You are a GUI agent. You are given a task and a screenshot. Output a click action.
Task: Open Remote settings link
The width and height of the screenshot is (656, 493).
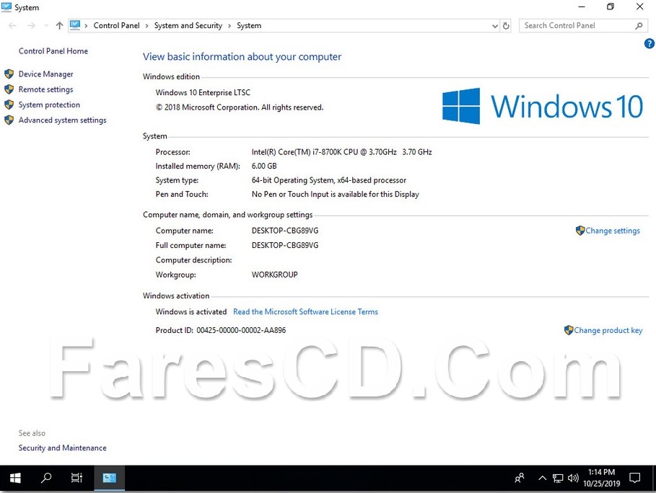(x=45, y=89)
